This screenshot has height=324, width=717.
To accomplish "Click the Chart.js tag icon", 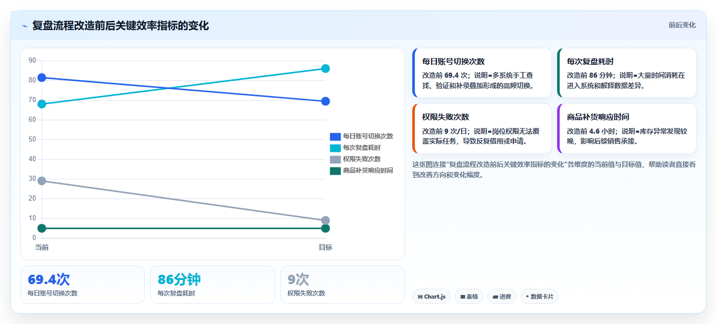I will (x=420, y=297).
